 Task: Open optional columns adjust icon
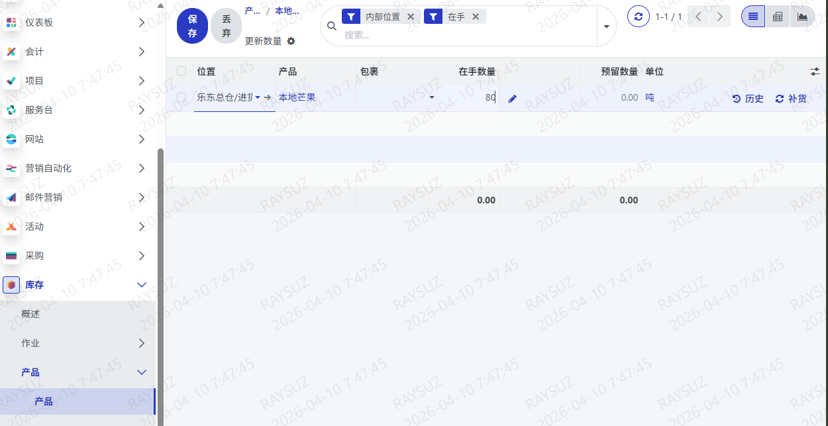point(815,71)
